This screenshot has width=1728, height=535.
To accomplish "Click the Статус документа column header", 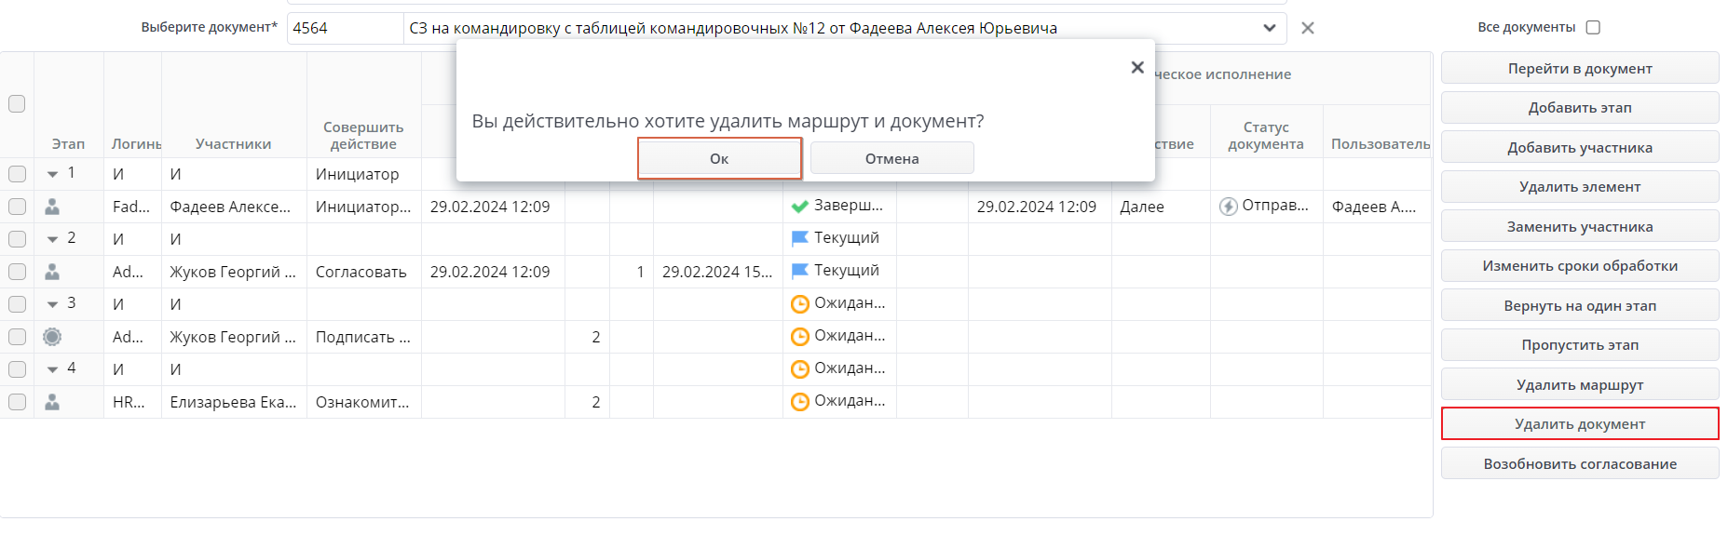I will point(1266,136).
